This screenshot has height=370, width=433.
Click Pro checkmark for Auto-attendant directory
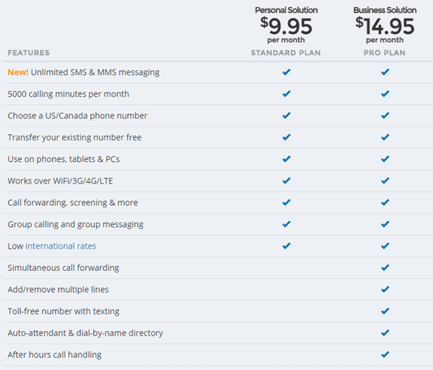click(x=385, y=332)
